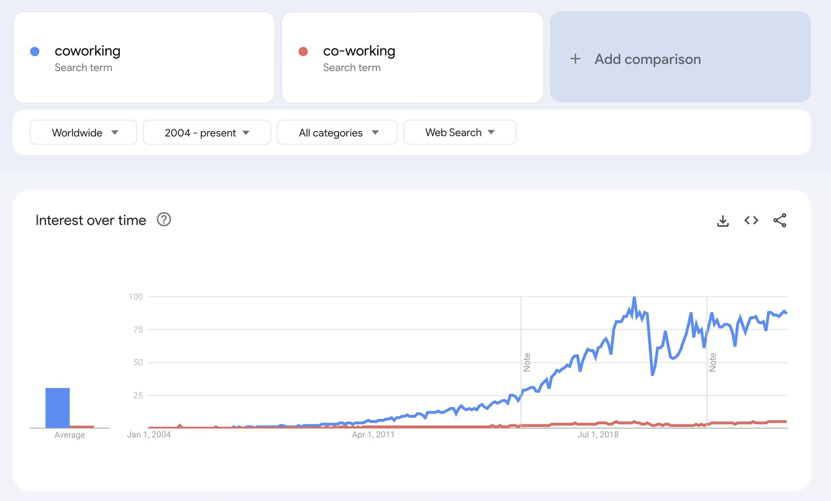Share the interest over time chart
Image resolution: width=831 pixels, height=501 pixels.
click(x=779, y=220)
